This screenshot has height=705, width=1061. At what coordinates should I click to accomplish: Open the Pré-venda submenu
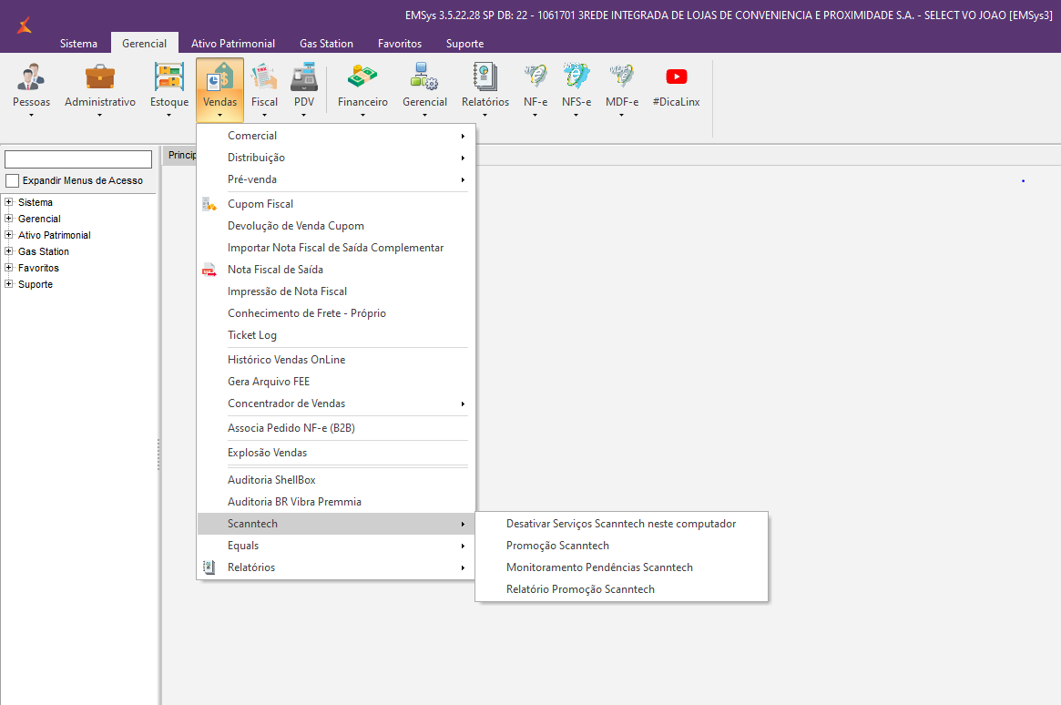pos(336,179)
